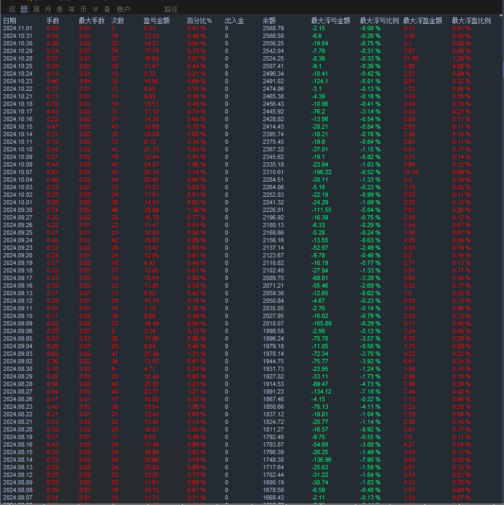Sort by the 余额 column header

(269, 21)
